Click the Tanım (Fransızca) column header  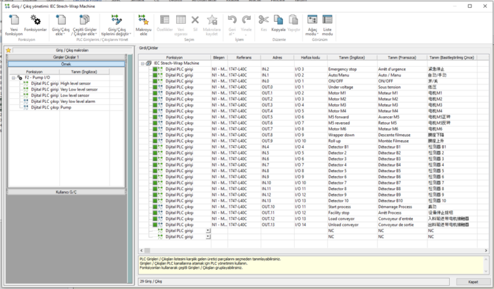[401, 57]
